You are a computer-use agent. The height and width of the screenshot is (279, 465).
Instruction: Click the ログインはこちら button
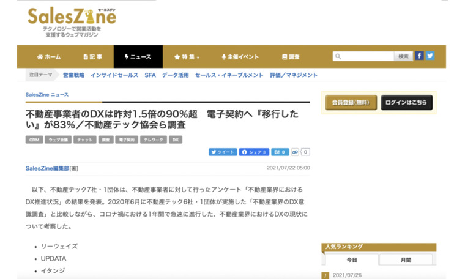pos(406,102)
